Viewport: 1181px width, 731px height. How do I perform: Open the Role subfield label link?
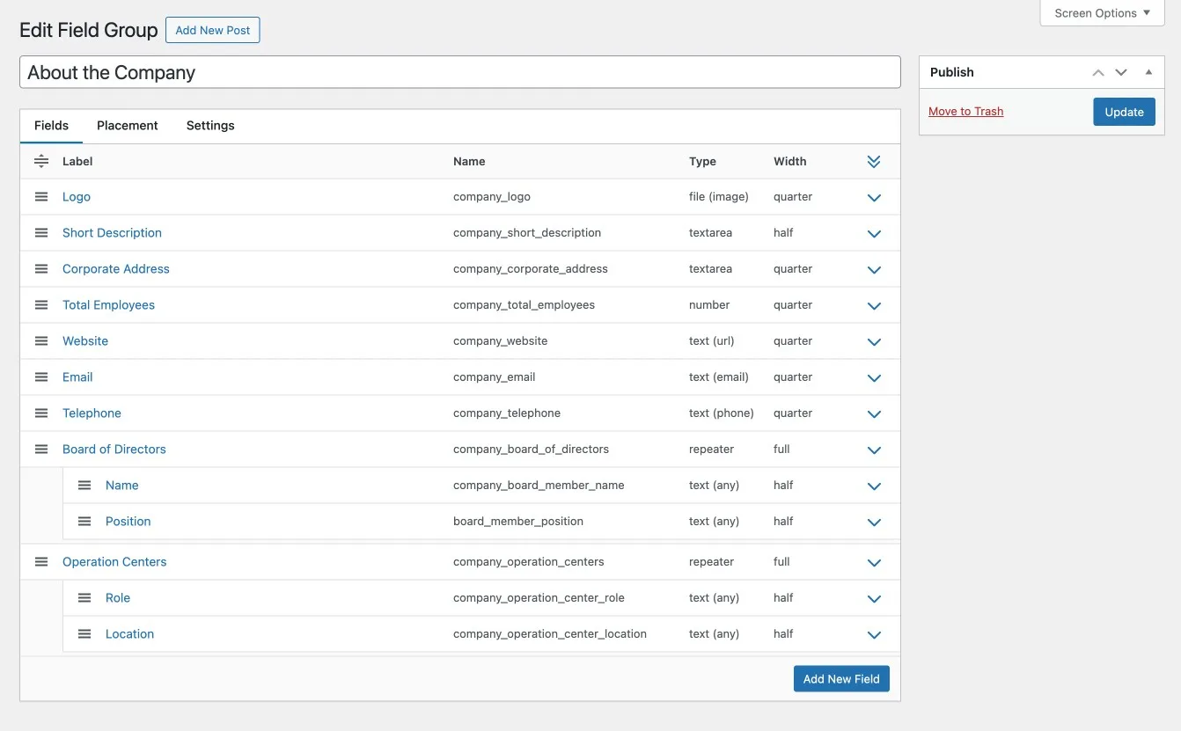118,598
